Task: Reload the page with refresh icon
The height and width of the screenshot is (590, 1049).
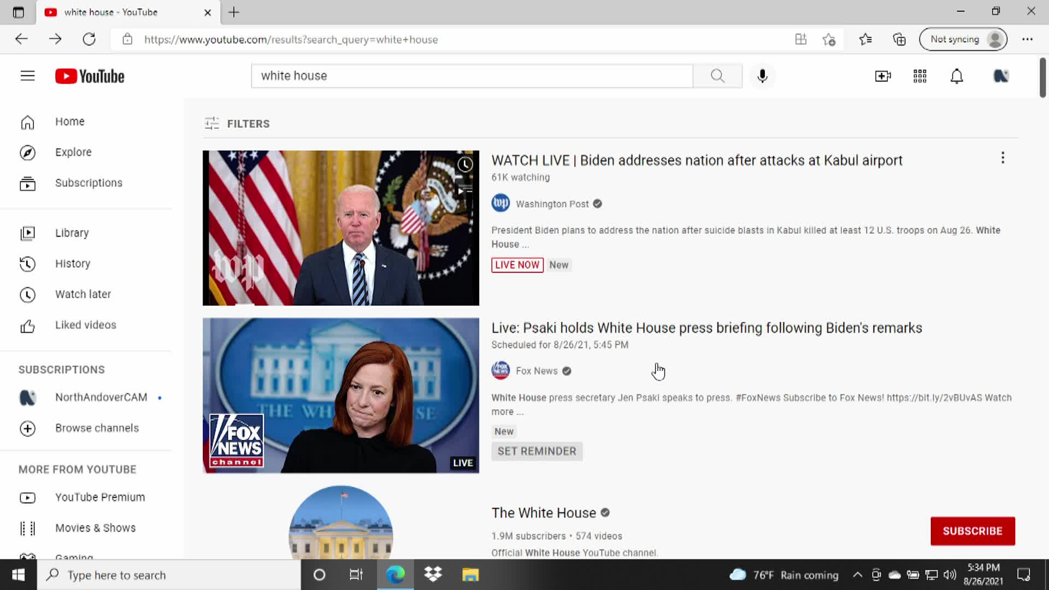Action: 89,39
